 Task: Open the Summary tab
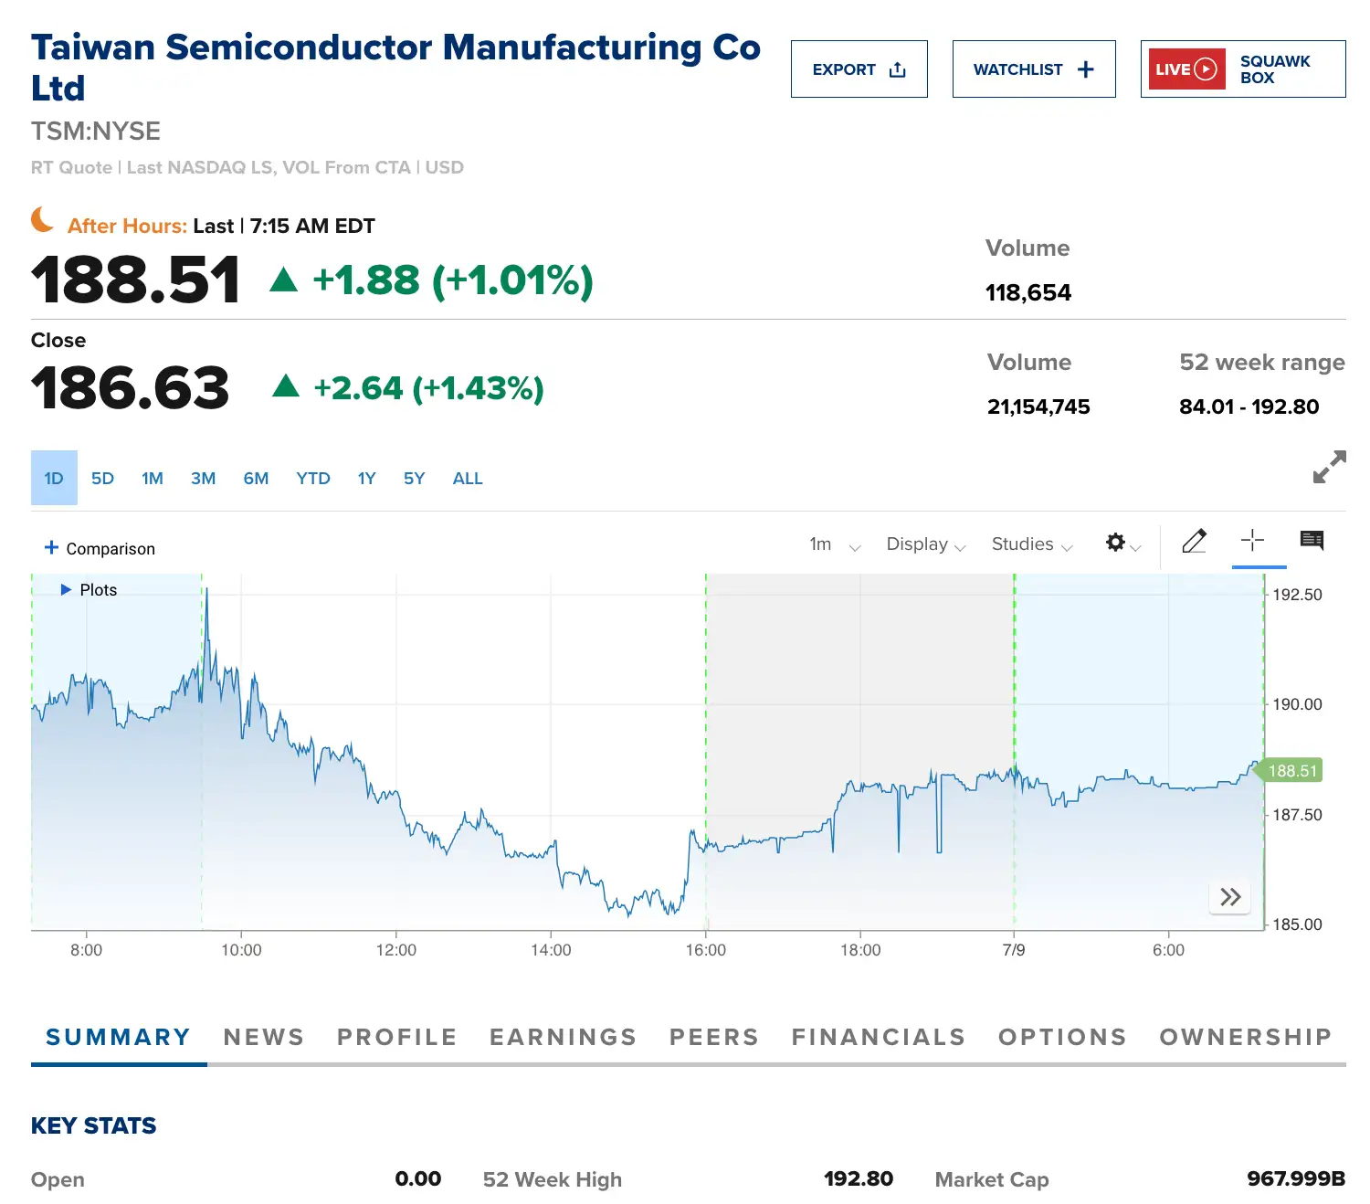coord(118,1038)
